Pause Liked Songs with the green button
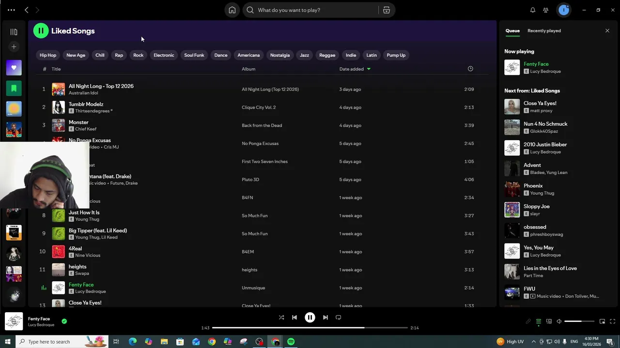The height and width of the screenshot is (348, 620). pyautogui.click(x=41, y=31)
